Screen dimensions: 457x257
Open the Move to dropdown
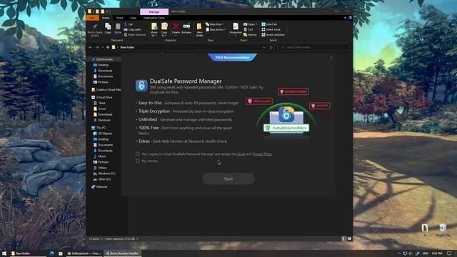154,30
